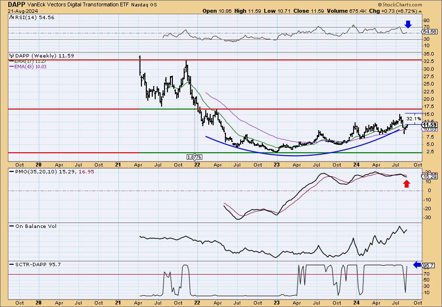Click the 50 level on SCTR axis
This screenshot has height=307, width=442.
(x=426, y=280)
